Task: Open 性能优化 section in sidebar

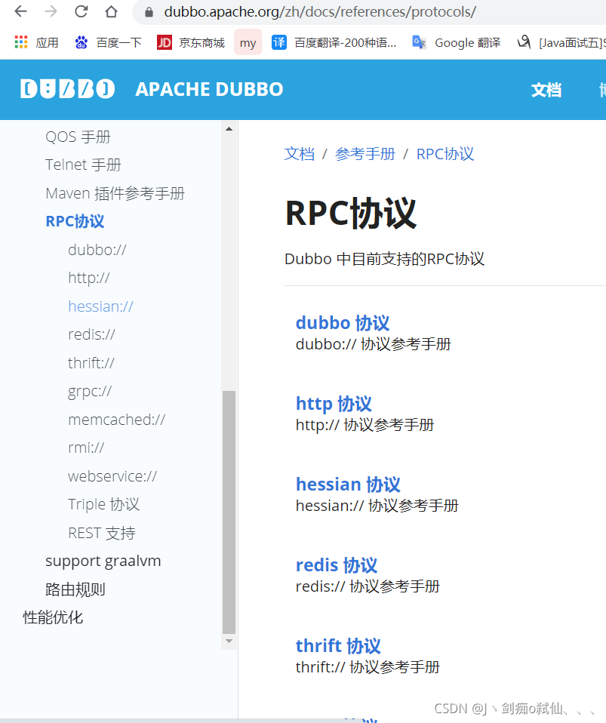Action: 53,617
